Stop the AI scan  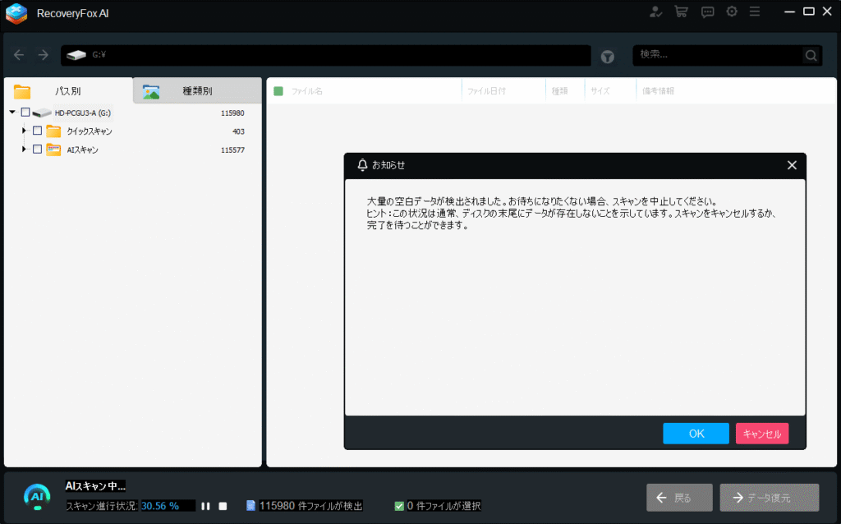coord(223,506)
